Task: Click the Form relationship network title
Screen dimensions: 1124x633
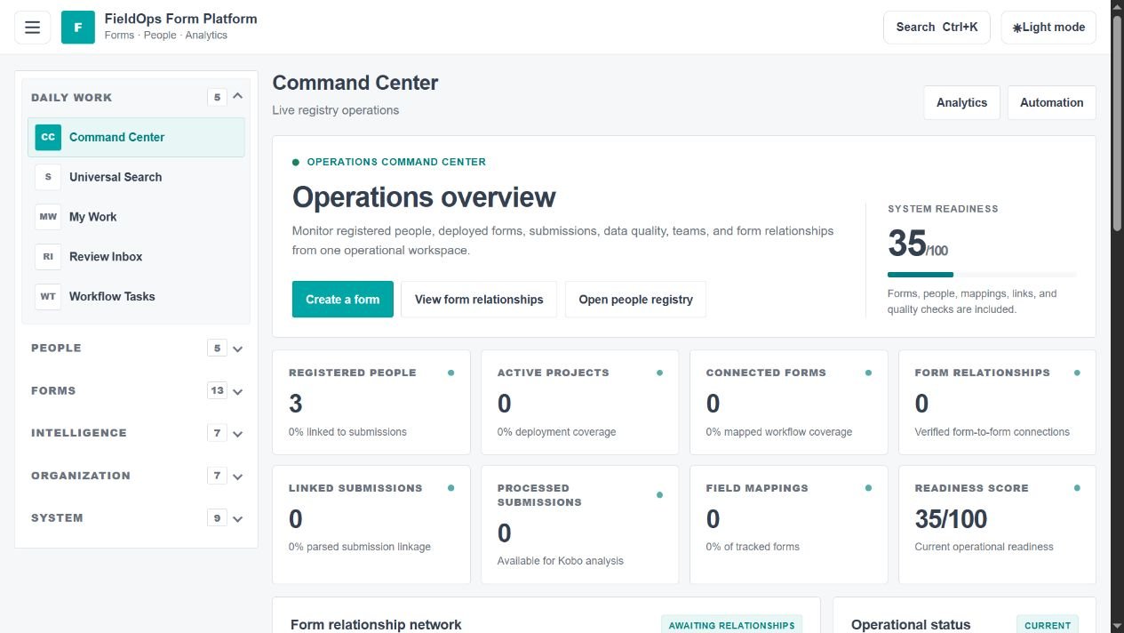Action: (x=376, y=625)
